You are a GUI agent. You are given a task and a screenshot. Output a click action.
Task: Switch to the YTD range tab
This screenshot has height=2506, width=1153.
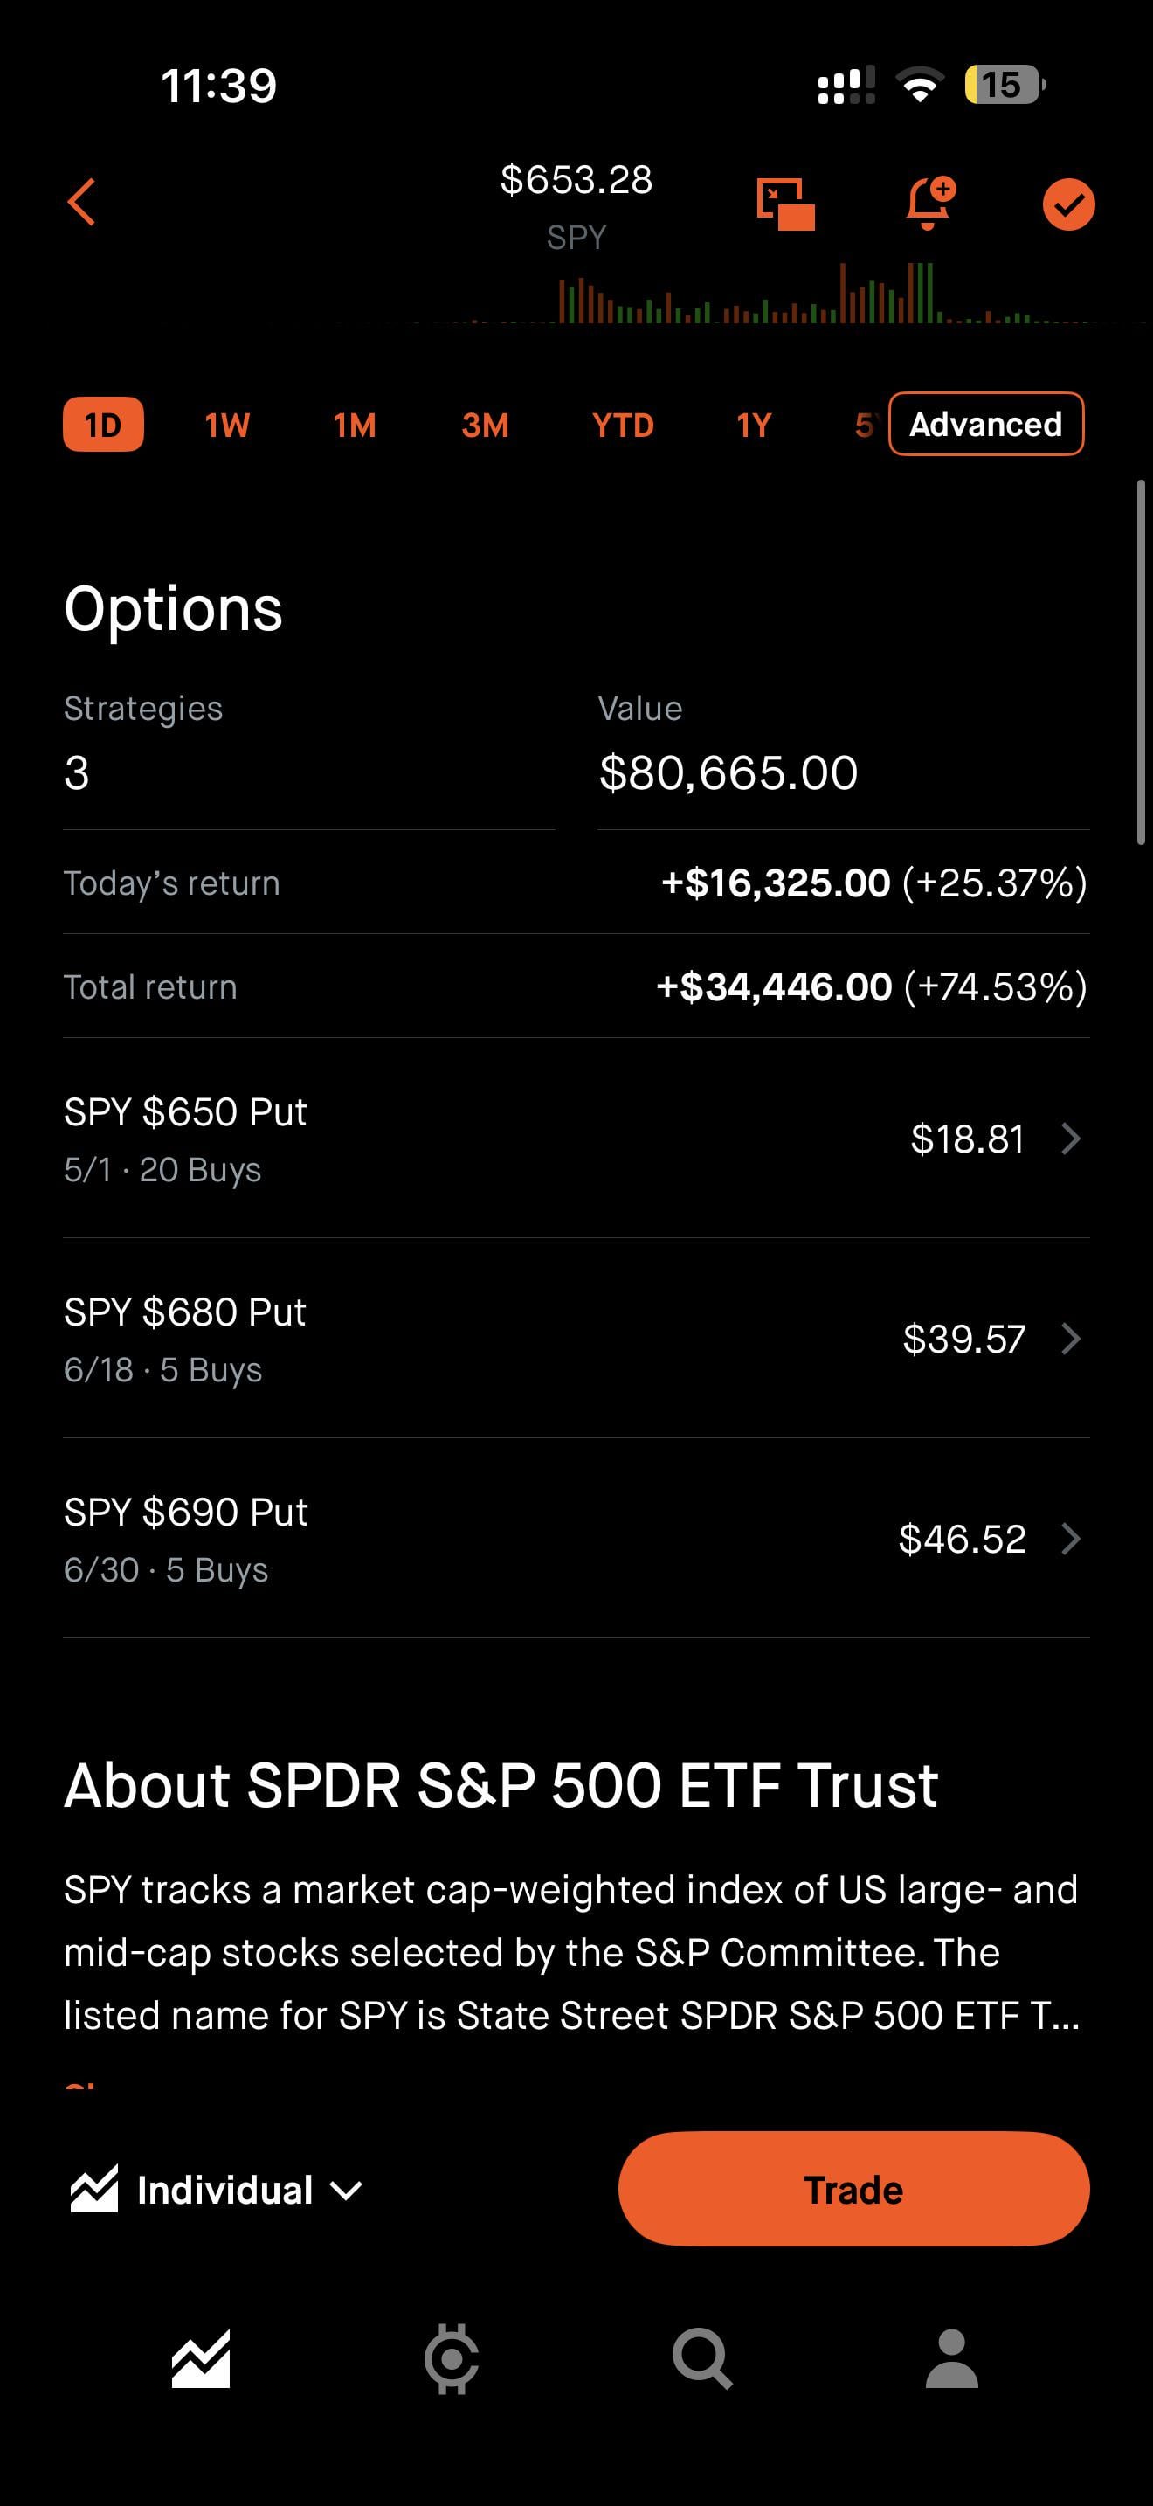coord(622,426)
